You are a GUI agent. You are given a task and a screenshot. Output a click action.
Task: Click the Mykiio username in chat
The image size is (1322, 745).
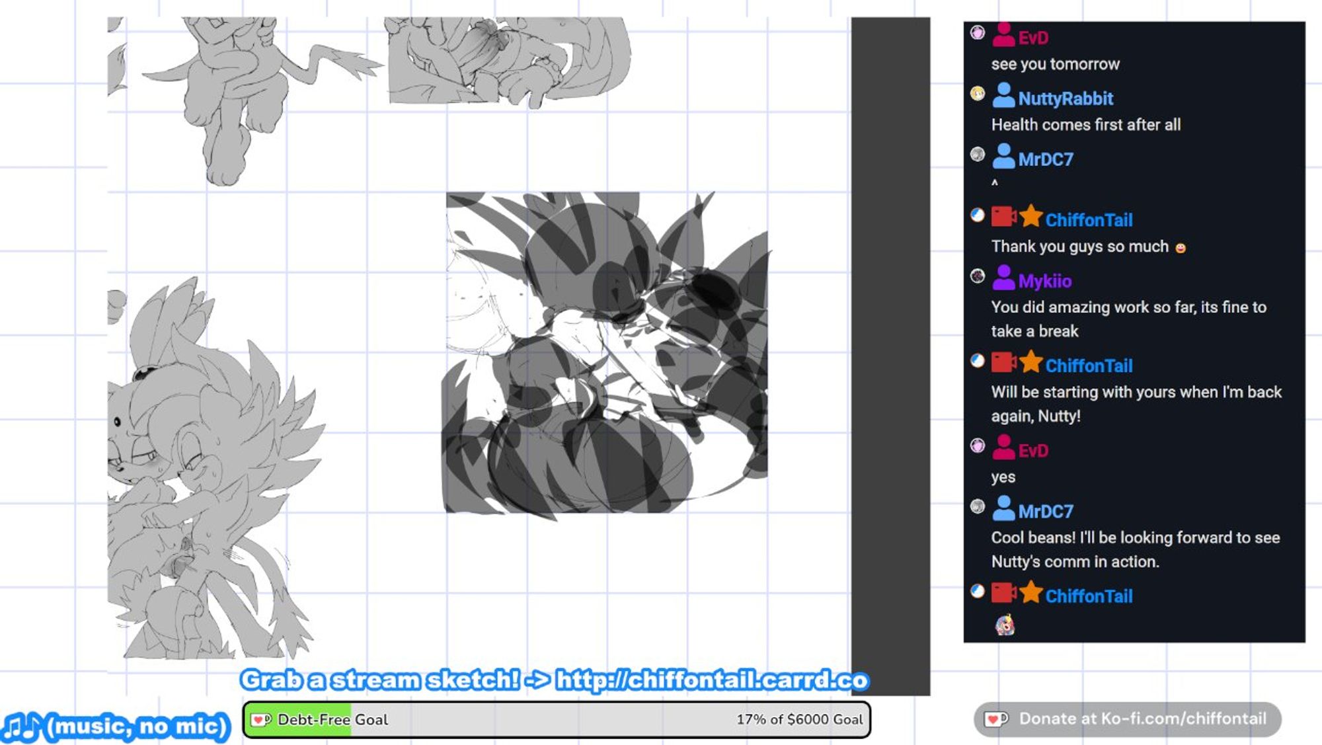coord(1045,281)
